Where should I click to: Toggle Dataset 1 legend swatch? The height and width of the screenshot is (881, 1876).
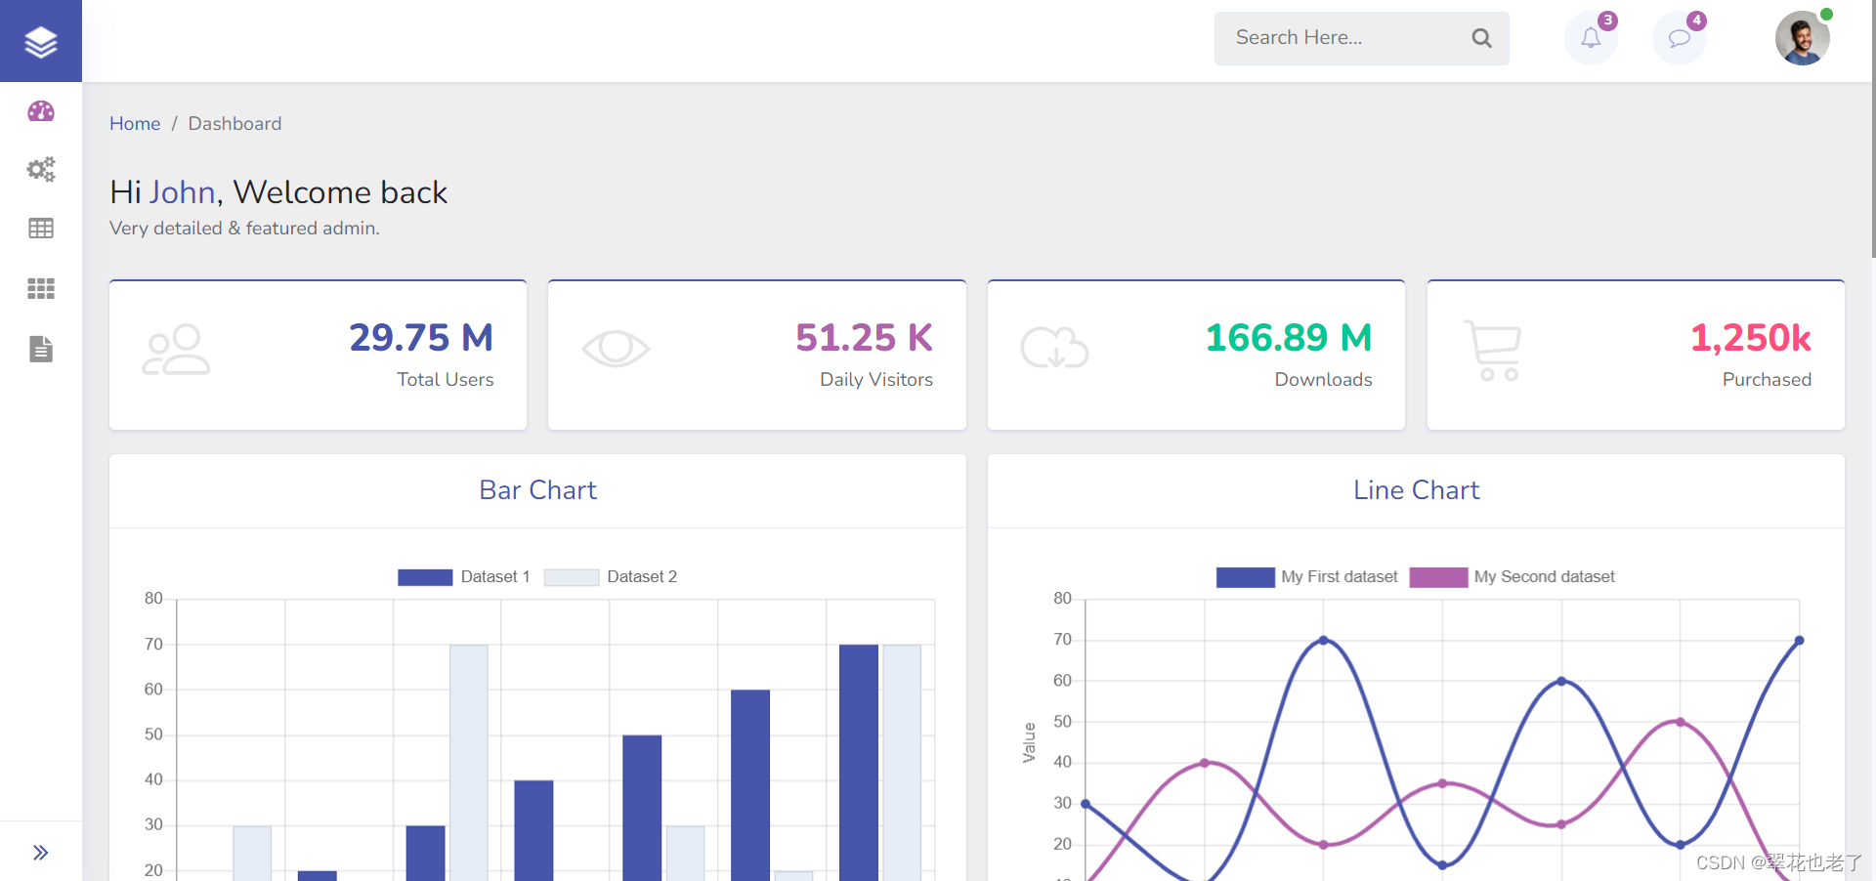(x=425, y=577)
